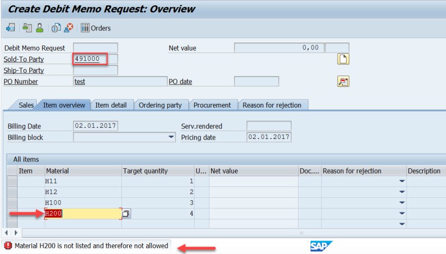Image resolution: width=446 pixels, height=254 pixels.
Task: Click the status message about Material H200
Action: 91,245
